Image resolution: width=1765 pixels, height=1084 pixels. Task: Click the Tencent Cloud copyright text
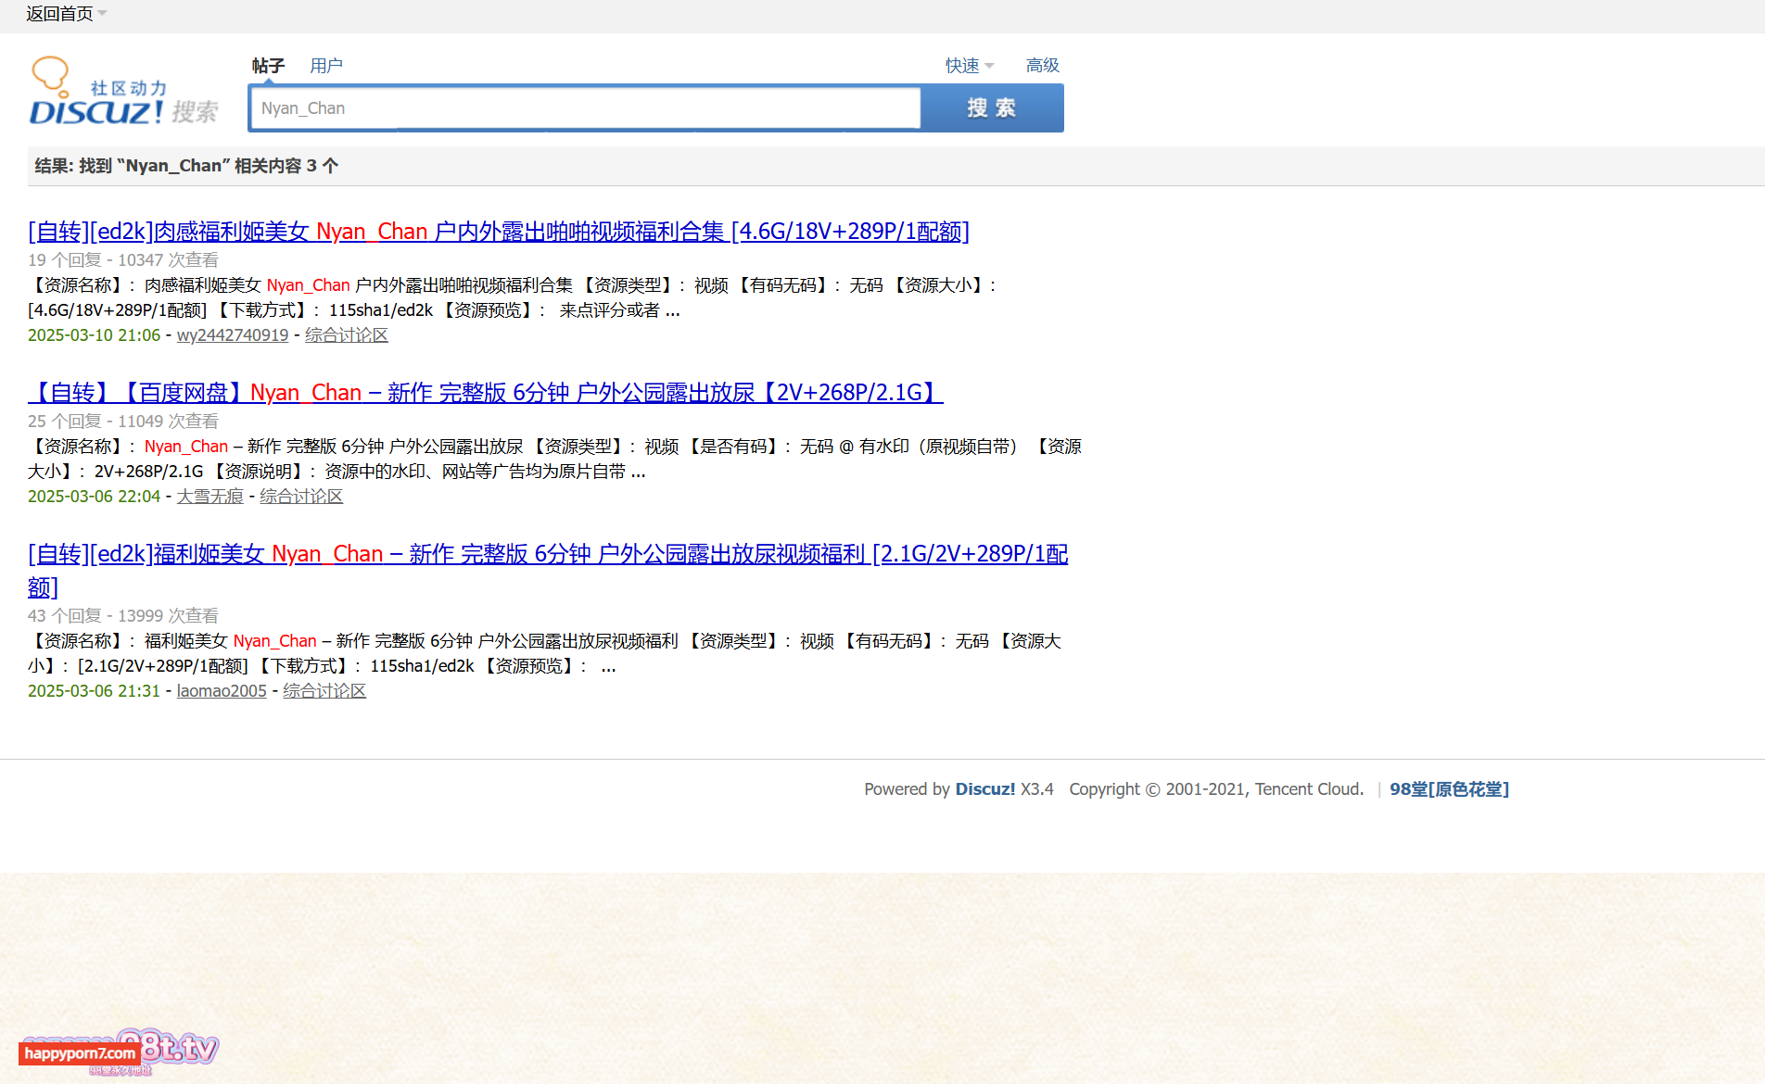click(1216, 789)
